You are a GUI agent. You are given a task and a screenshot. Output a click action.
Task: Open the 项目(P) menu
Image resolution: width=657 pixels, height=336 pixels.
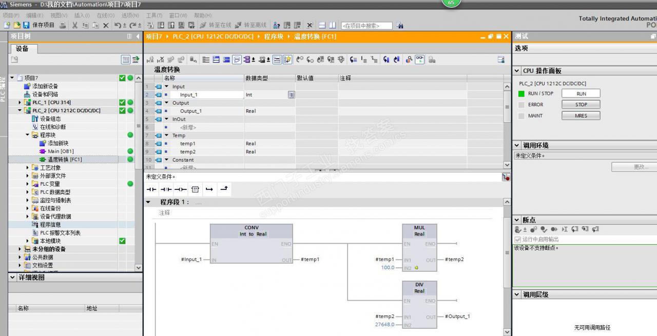[11, 15]
